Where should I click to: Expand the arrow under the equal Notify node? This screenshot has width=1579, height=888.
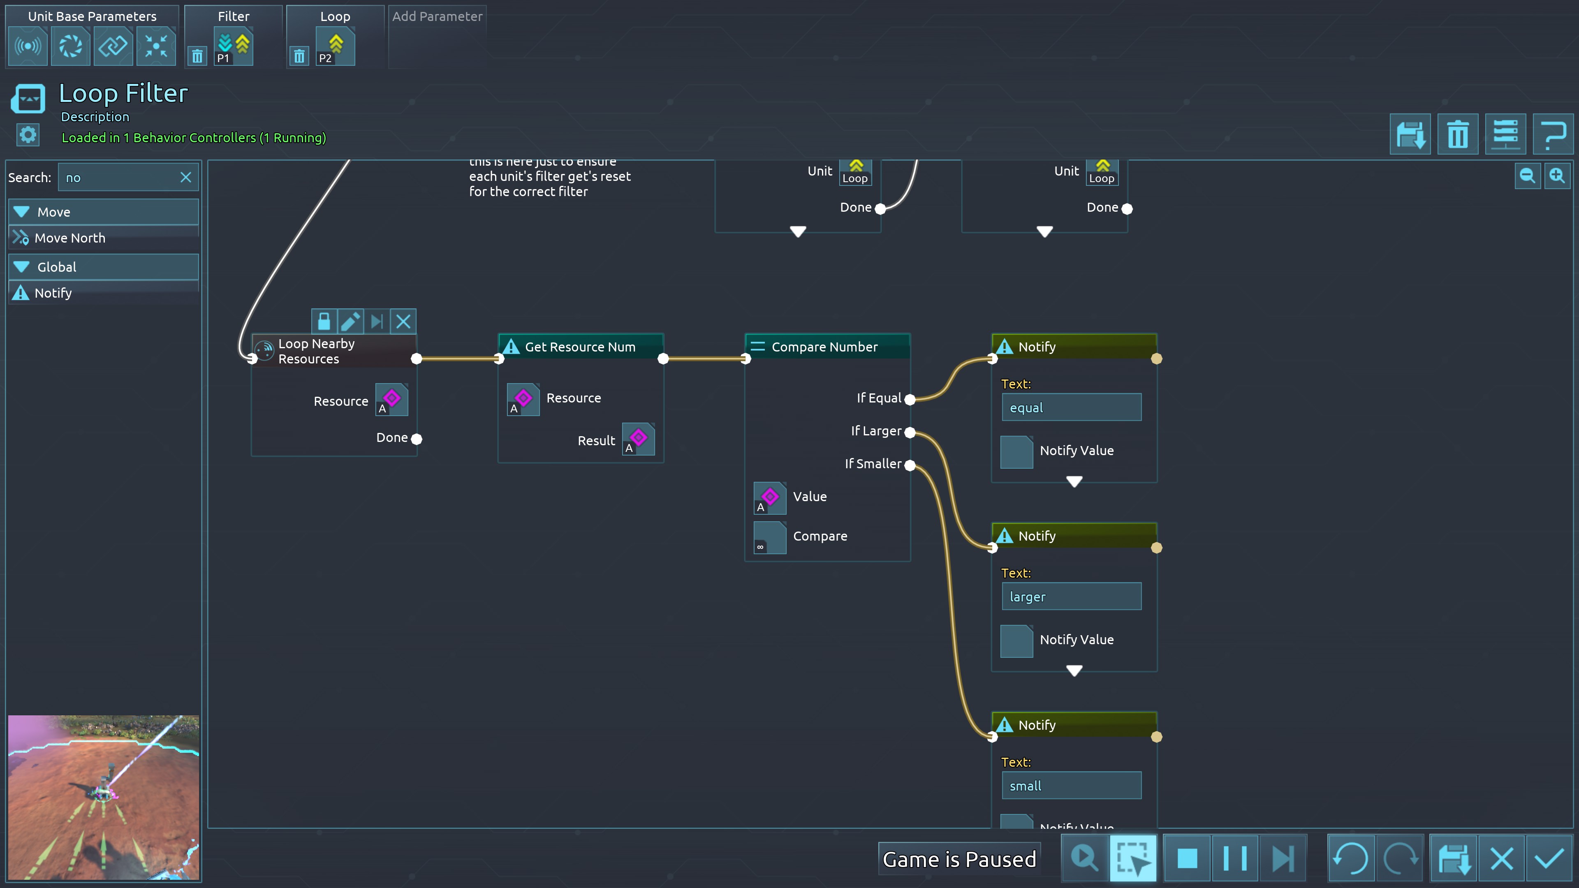pyautogui.click(x=1074, y=482)
